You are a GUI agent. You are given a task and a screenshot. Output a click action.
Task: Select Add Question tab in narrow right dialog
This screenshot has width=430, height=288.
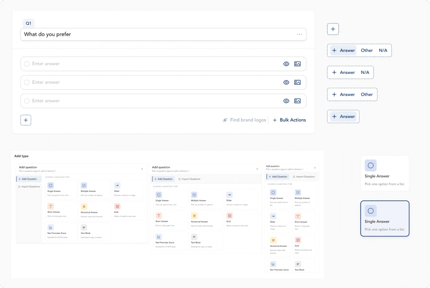tap(278, 177)
